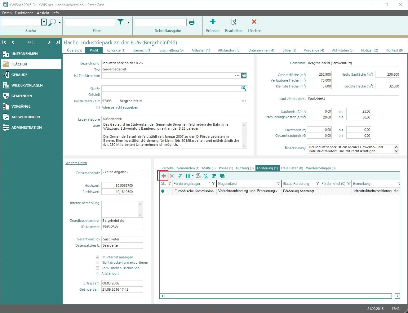The height and width of the screenshot is (313, 408).
Task: Open the Ansicht menu
Action: coord(43,13)
